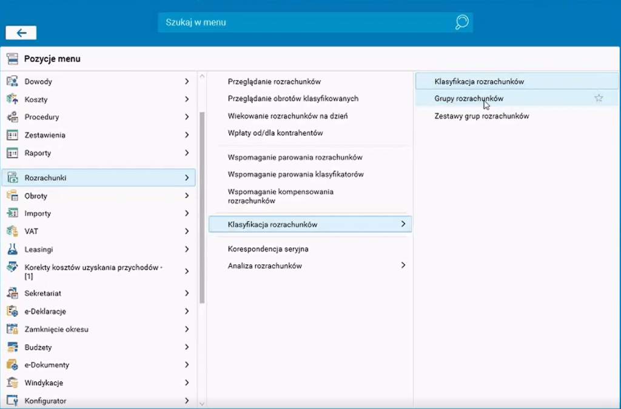Expand the Raporty submenu chevron
This screenshot has width=621, height=409.
pyautogui.click(x=187, y=153)
